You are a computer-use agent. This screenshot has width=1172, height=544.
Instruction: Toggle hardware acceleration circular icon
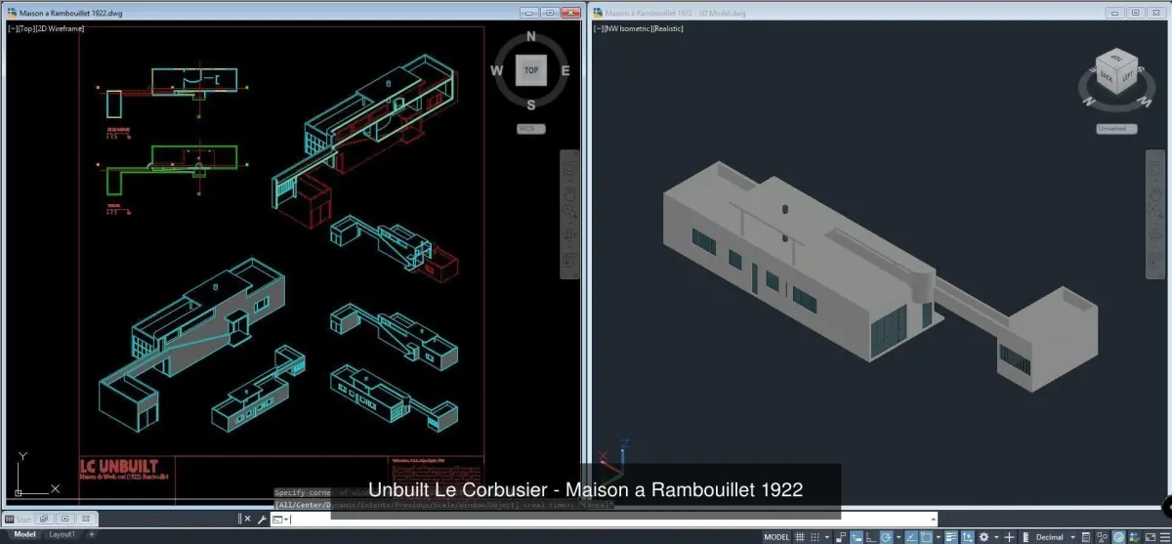click(x=1119, y=536)
